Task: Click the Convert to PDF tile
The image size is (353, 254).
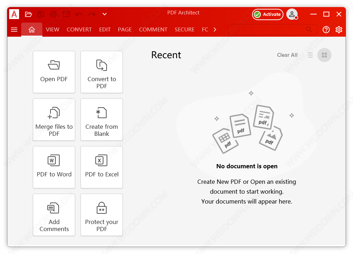Action: (x=102, y=72)
